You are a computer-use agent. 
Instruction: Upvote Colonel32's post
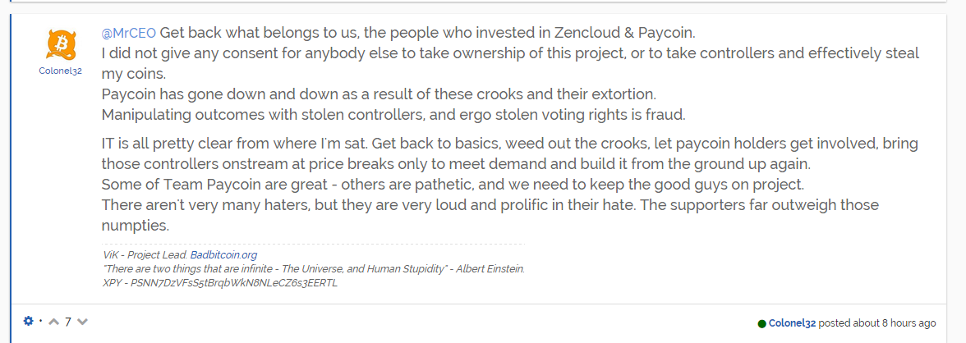tap(54, 322)
